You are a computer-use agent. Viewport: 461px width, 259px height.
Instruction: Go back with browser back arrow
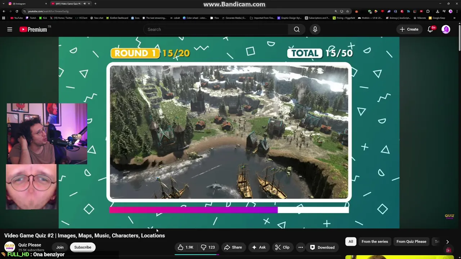coord(4,11)
